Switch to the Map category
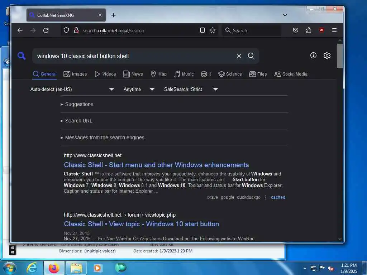Image resolution: width=367 pixels, height=275 pixels. click(x=158, y=74)
